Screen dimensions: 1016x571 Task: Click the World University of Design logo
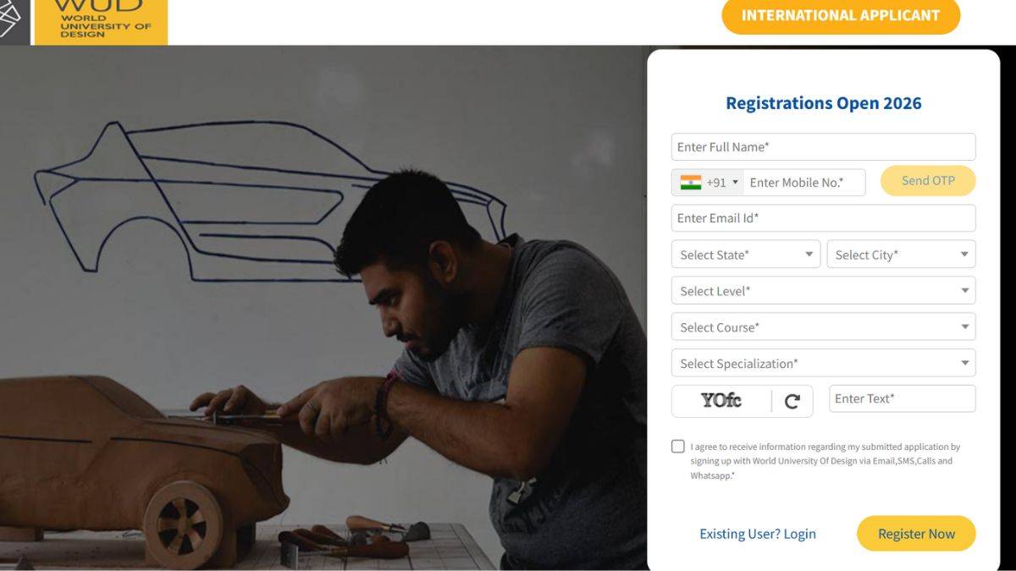pyautogui.click(x=101, y=21)
